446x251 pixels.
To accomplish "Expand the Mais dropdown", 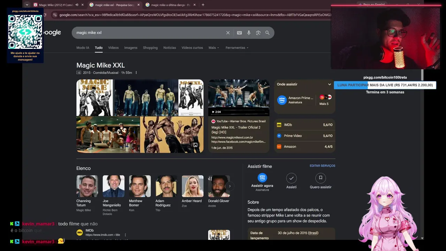I will tap(214, 48).
